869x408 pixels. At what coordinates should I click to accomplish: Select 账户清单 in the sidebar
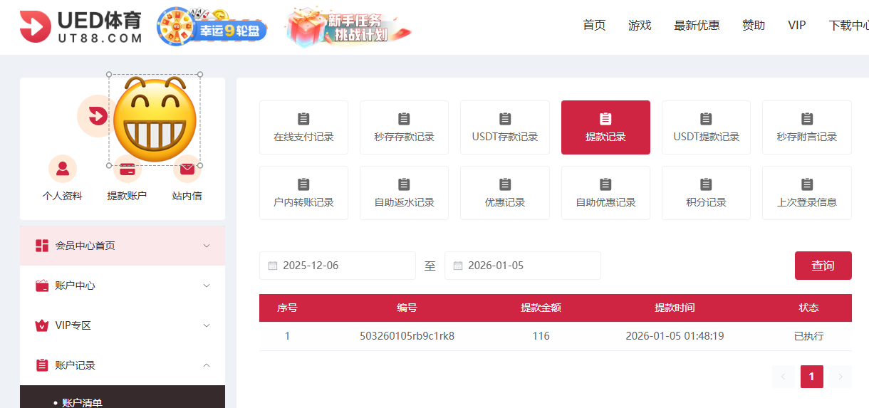[x=82, y=402]
